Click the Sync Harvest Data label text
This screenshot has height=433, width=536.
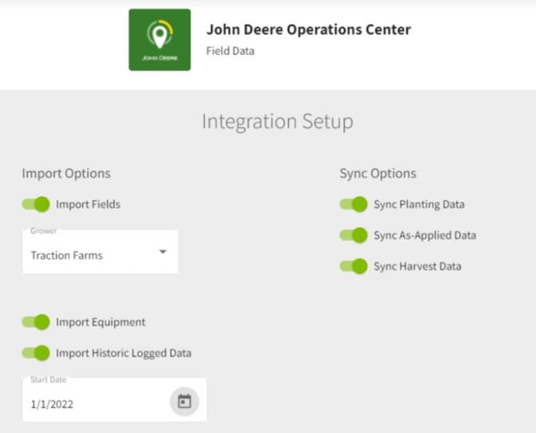(417, 266)
